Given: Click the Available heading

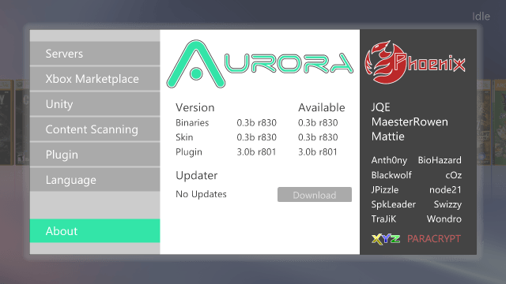Looking at the screenshot, I should [322, 107].
